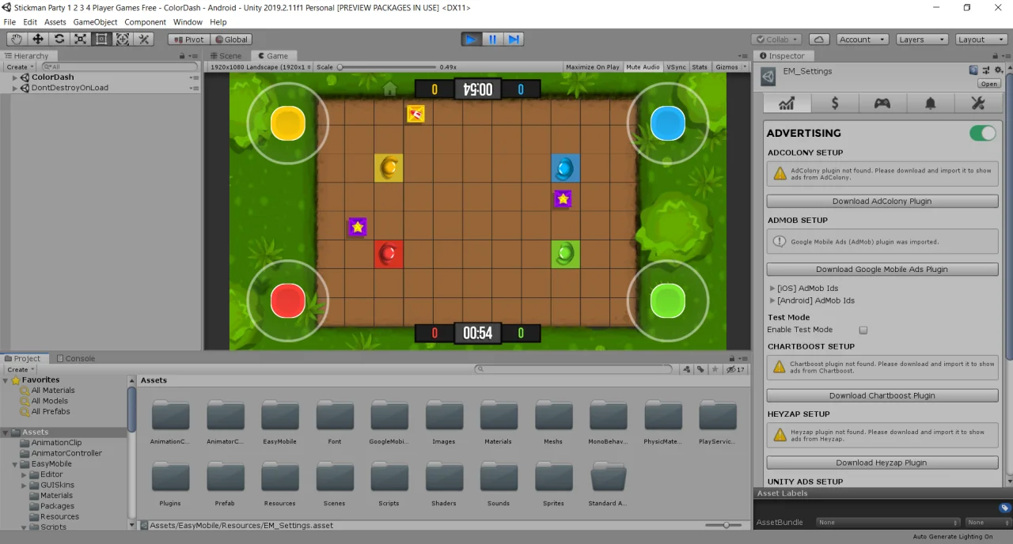1013x544 pixels.
Task: Open the Cloud services button
Action: click(819, 39)
